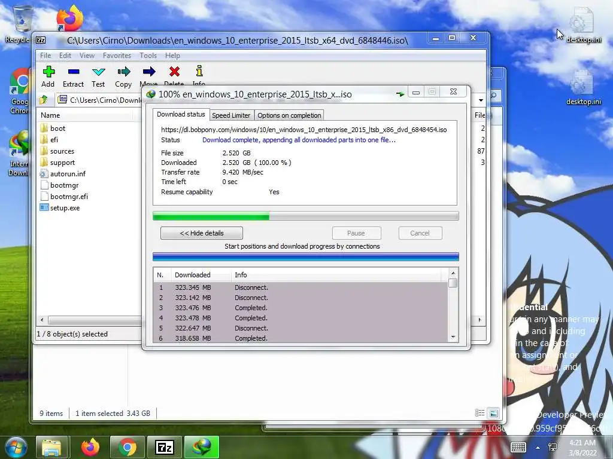Select the sources folder icon
The image size is (613, 459).
(44, 151)
